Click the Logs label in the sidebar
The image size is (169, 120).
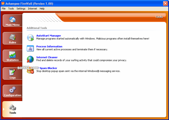pyautogui.click(x=13, y=78)
